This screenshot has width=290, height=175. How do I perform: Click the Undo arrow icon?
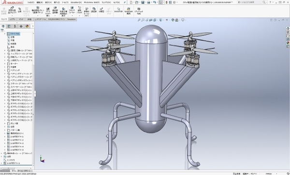(x=155, y=2)
